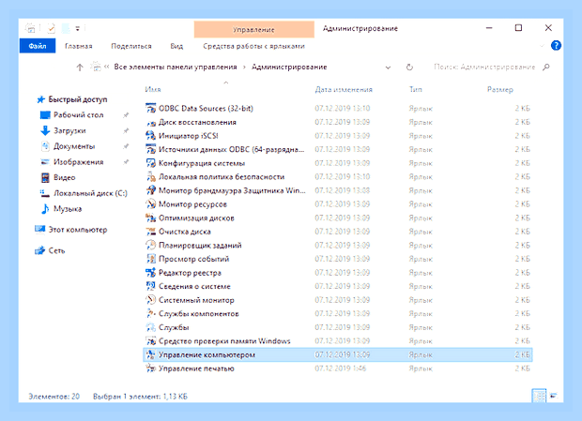The image size is (582, 421).
Task: Switch to large icons view in status bar
Action: (x=554, y=396)
